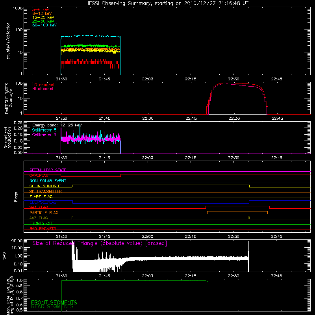Select the Collimator 9 legend entry
Viewport: 315px width, 315px height.
pyautogui.click(x=44, y=135)
